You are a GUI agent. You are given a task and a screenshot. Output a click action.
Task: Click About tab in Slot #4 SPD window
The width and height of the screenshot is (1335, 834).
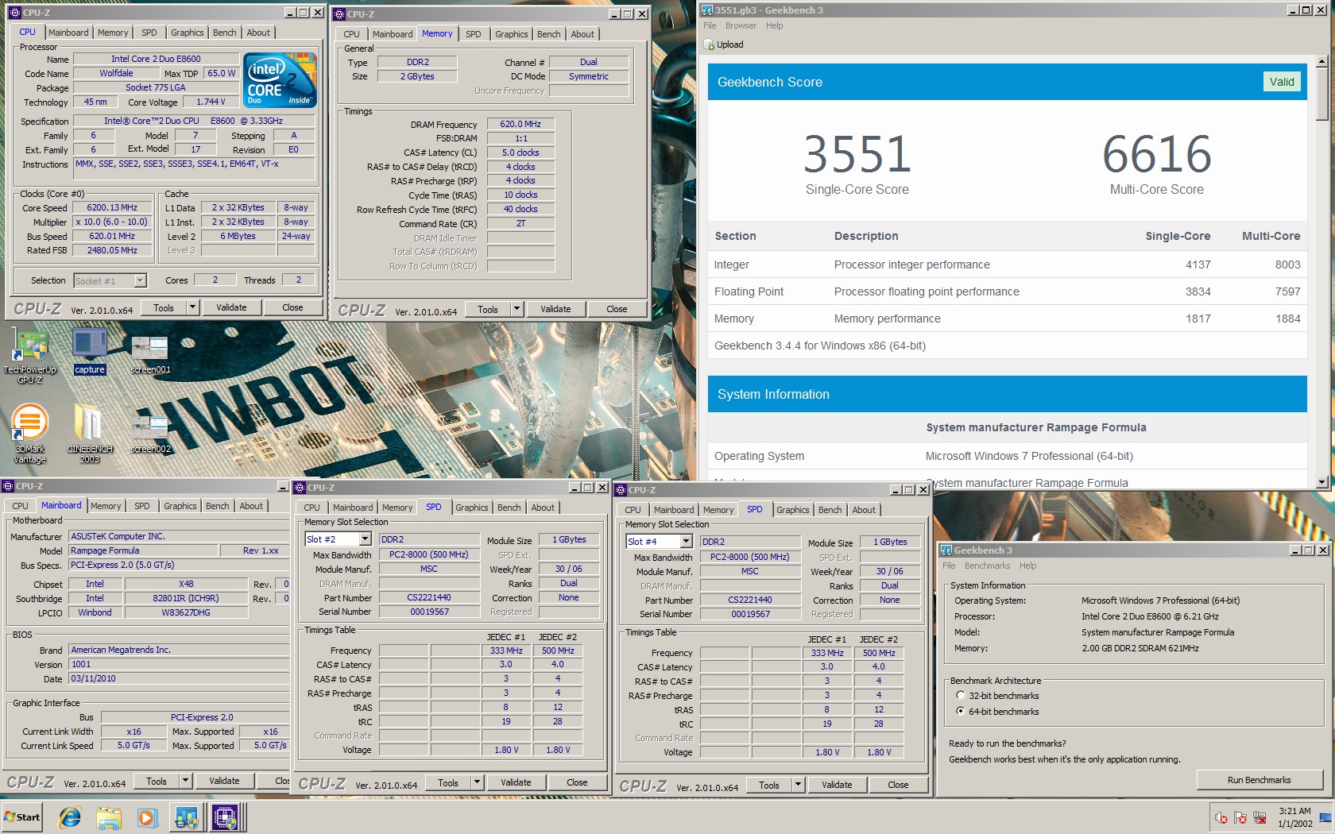(864, 510)
